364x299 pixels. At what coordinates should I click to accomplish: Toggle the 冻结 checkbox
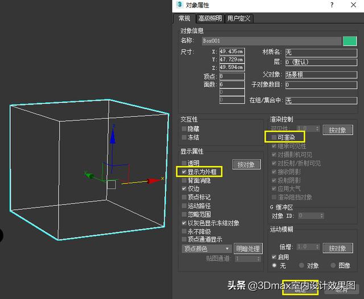click(184, 138)
